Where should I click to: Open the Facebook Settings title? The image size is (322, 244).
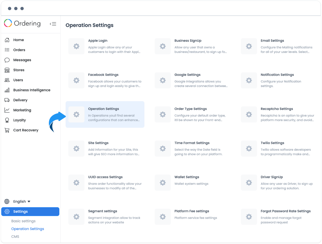103,75
